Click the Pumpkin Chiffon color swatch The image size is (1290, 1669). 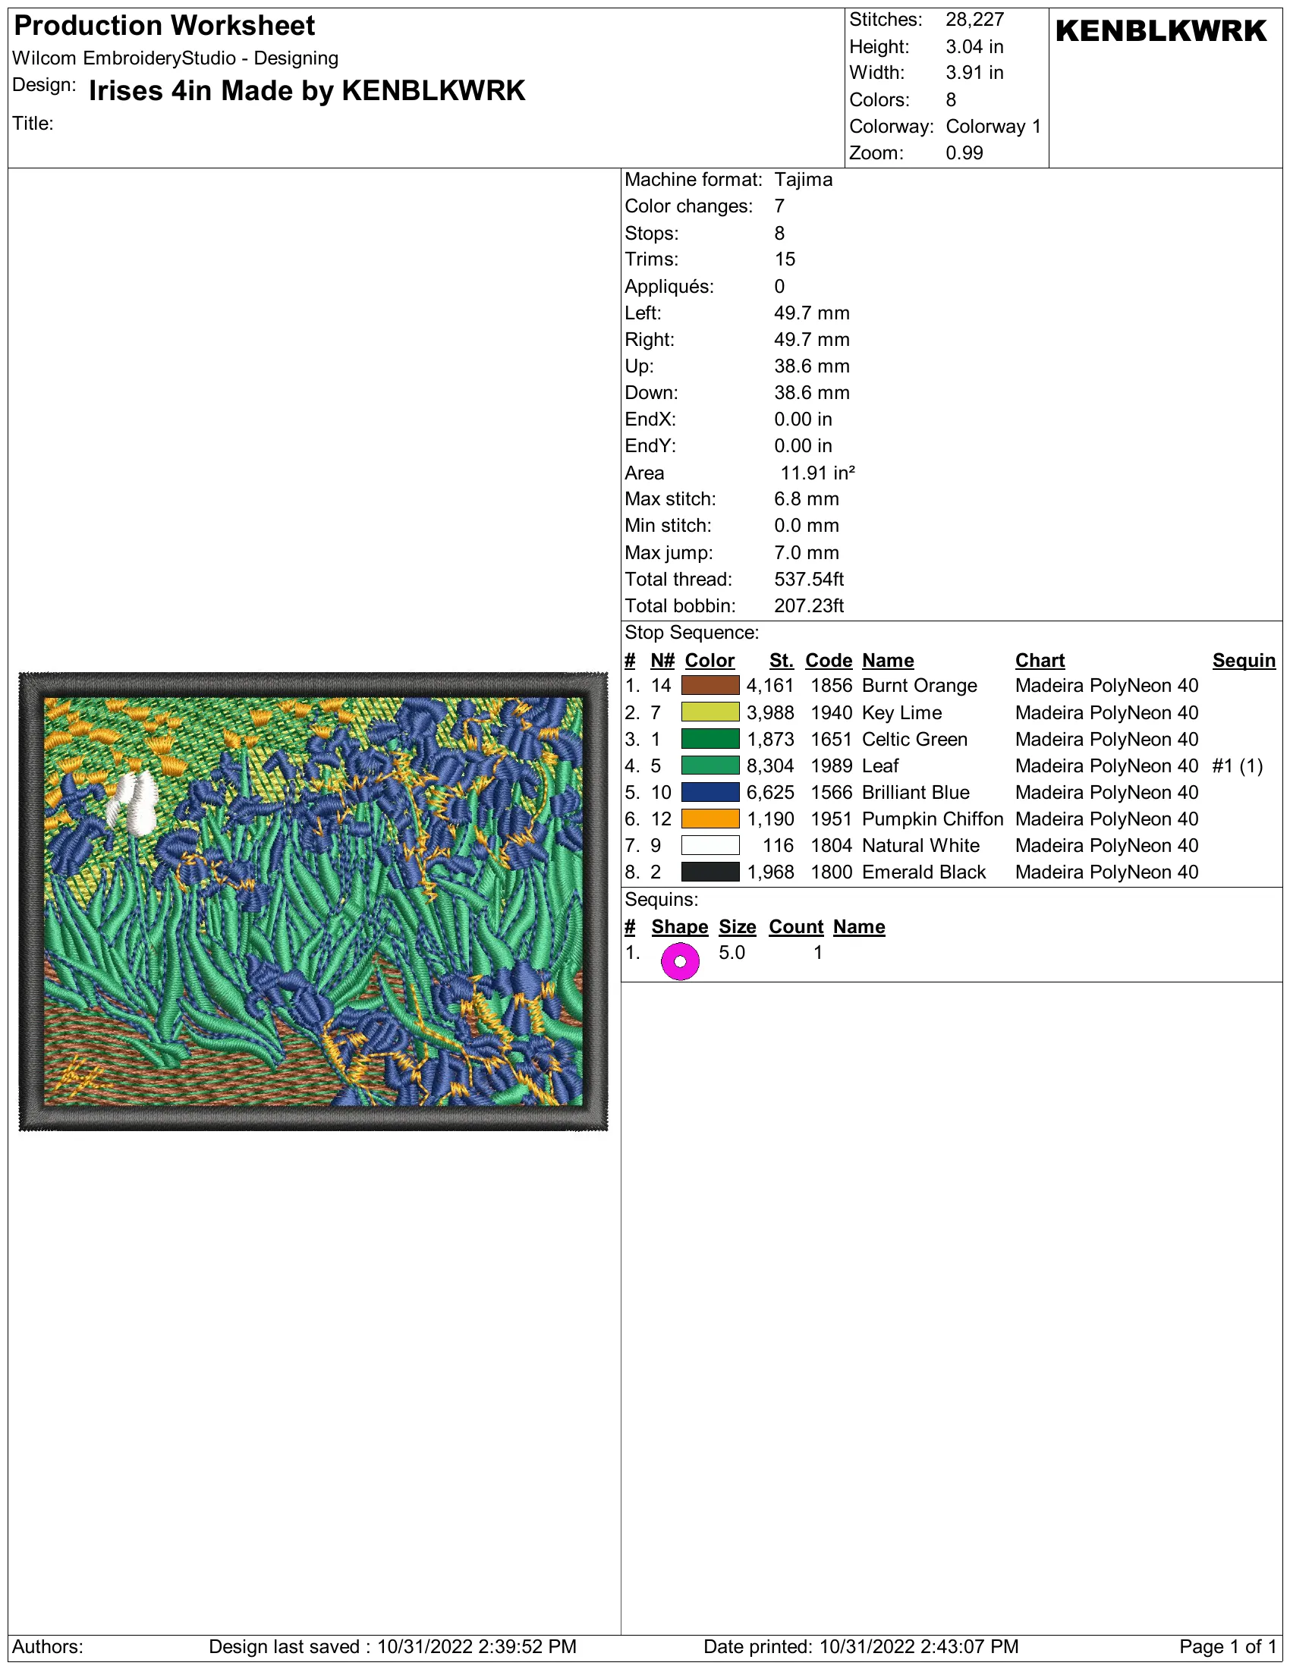pos(710,819)
